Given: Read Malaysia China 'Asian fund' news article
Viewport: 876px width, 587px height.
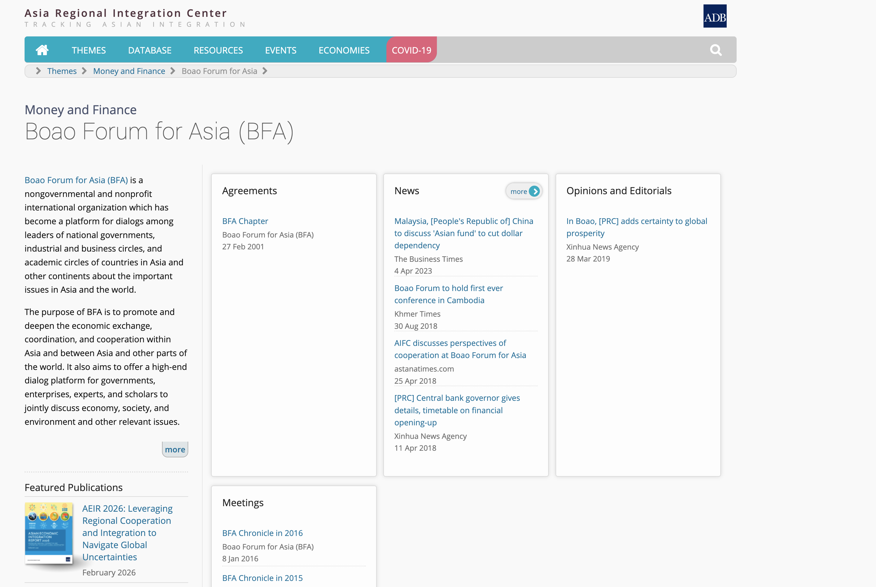Looking at the screenshot, I should tap(464, 233).
